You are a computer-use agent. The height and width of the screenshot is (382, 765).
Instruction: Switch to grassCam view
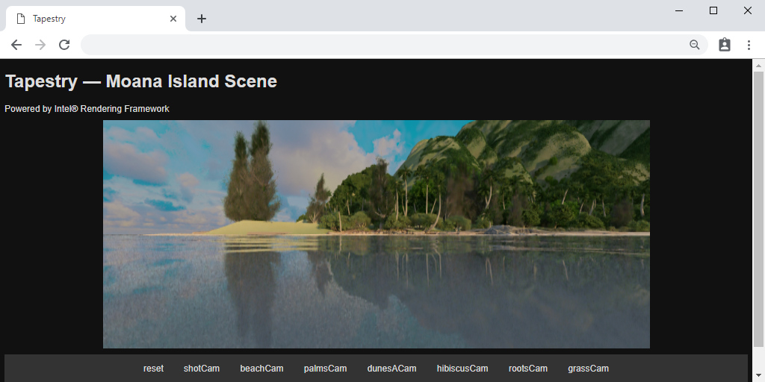pos(588,369)
